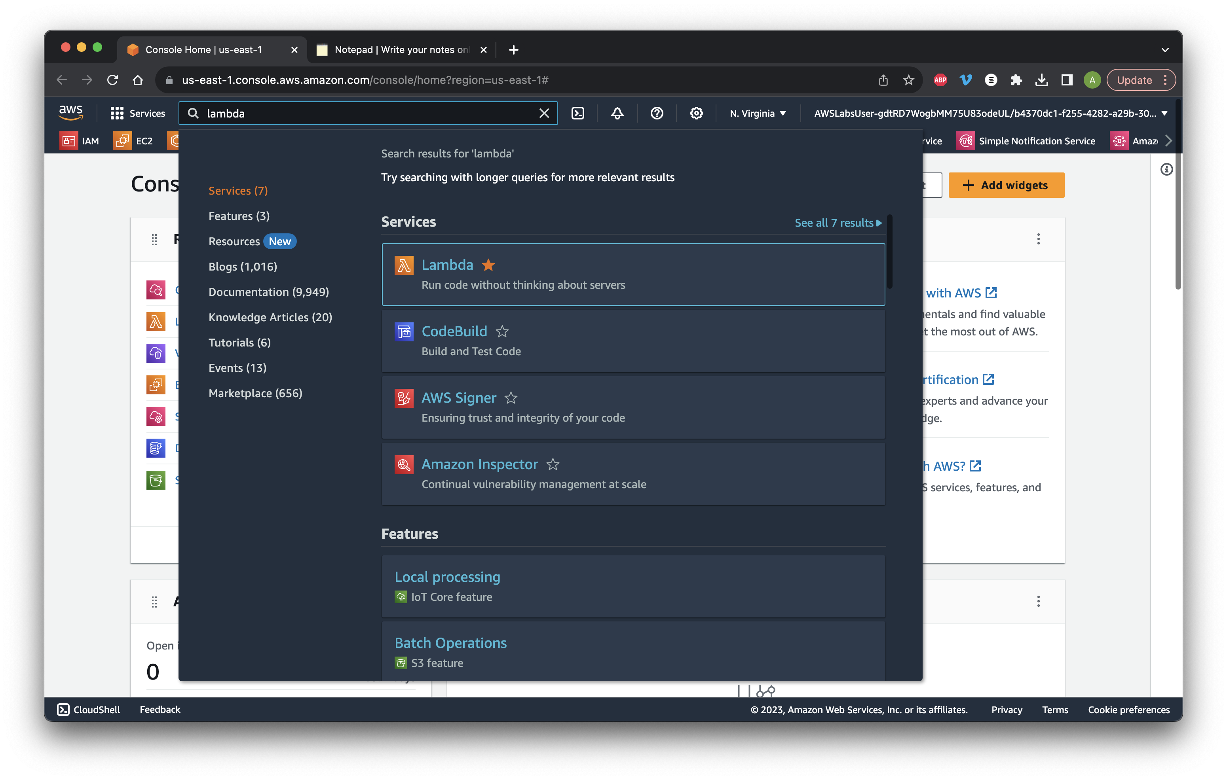Clear the lambda search text
The image size is (1227, 780).
pyautogui.click(x=544, y=113)
